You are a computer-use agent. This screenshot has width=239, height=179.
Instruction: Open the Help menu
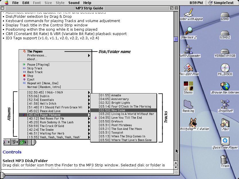pos(87,3)
